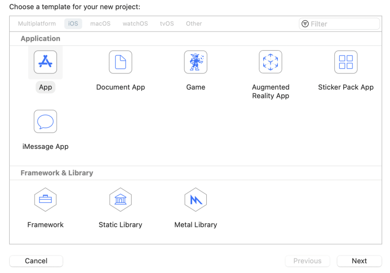Image resolution: width=390 pixels, height=273 pixels.
Task: Click the Augmented Reality App label
Action: 271,91
